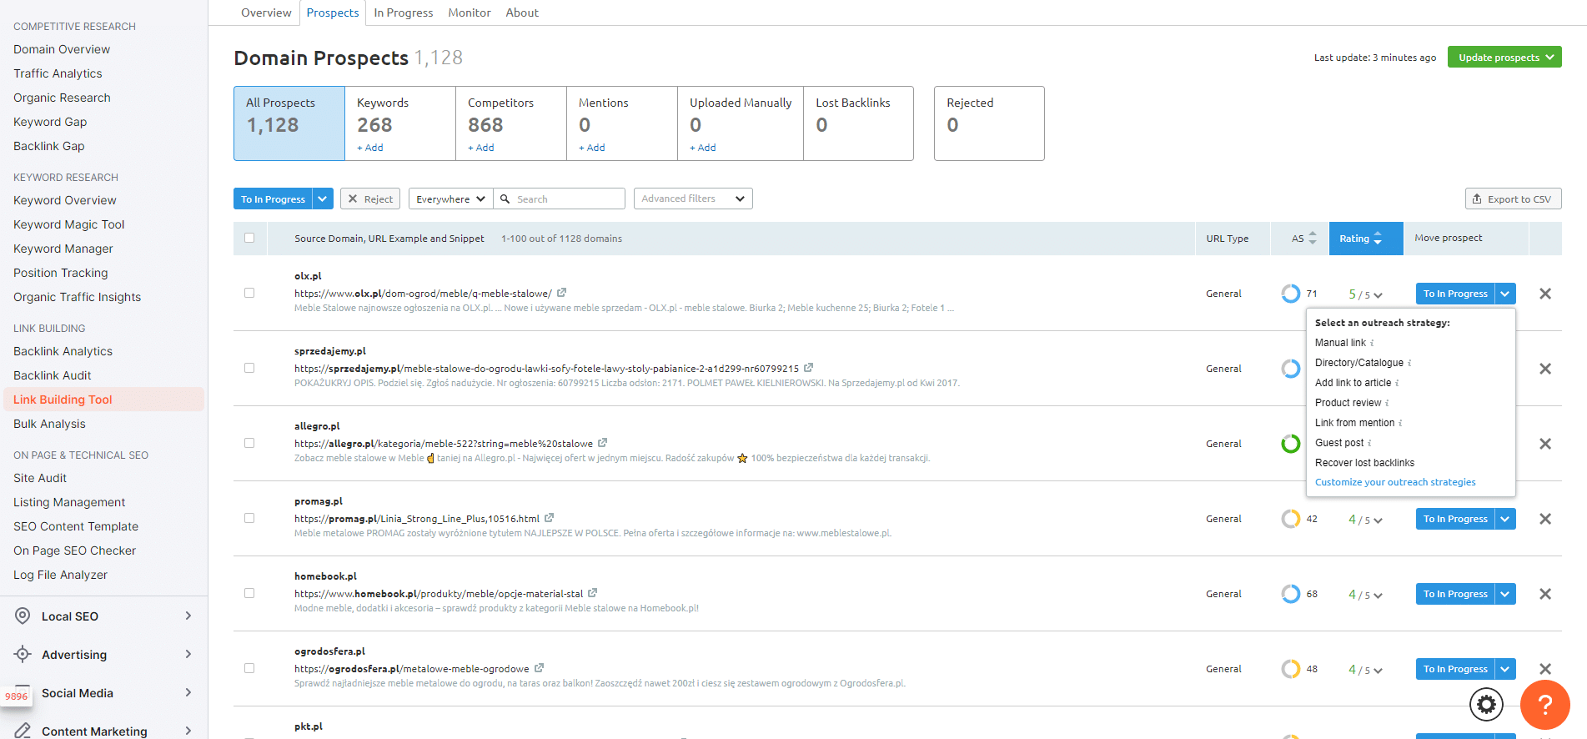Toggle the select-all prospects checkbox
The width and height of the screenshot is (1587, 739).
[x=249, y=238]
